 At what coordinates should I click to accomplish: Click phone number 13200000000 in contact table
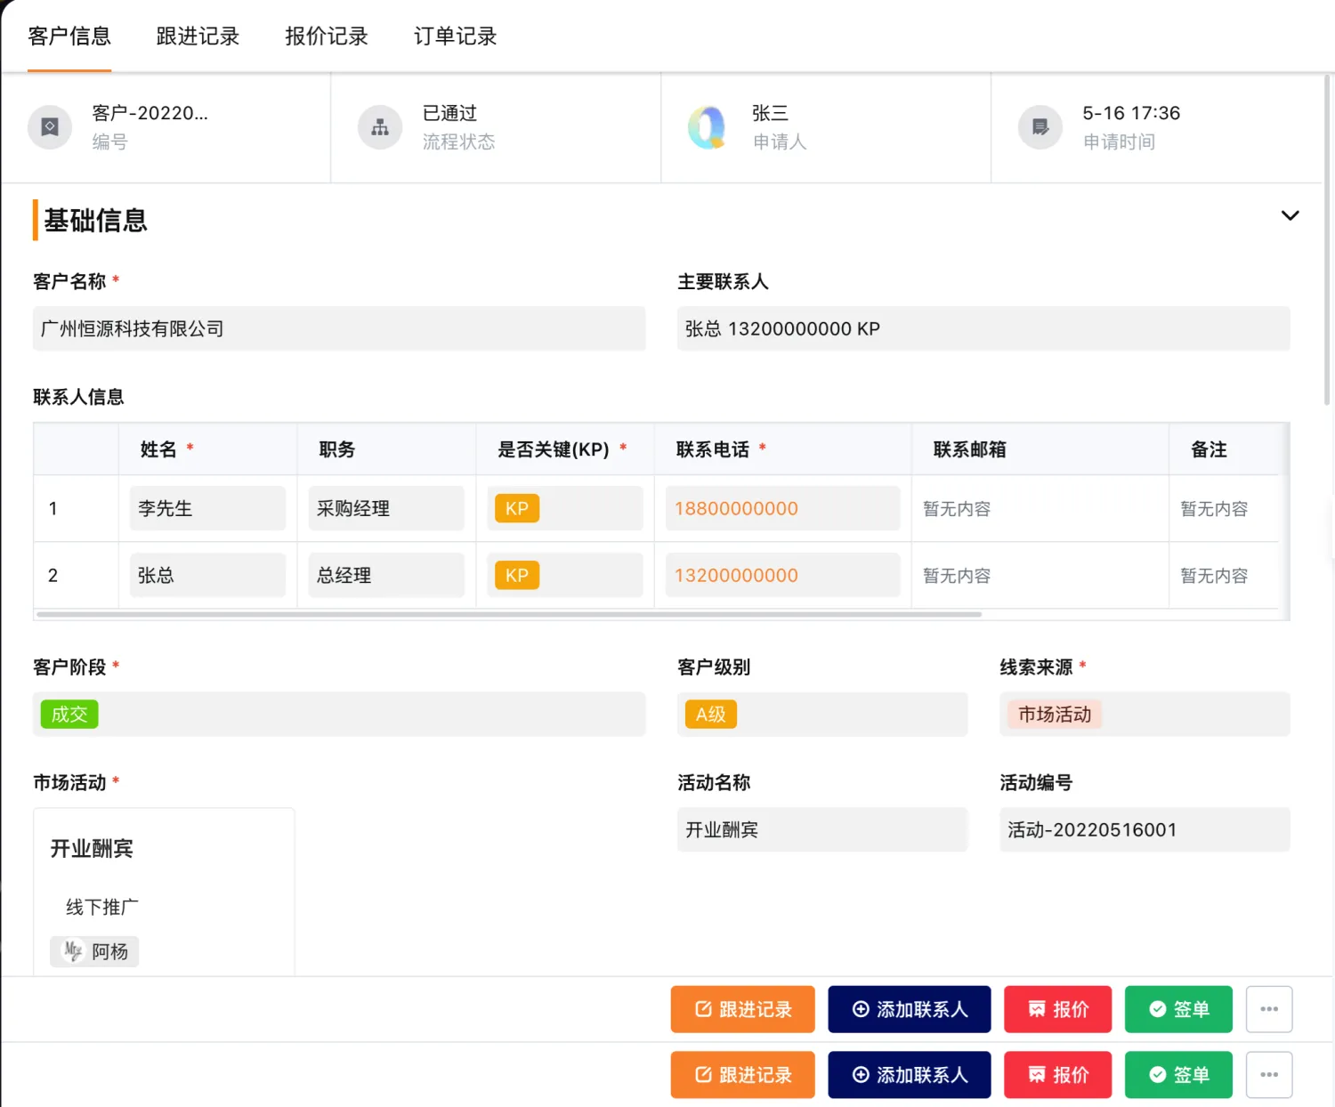(736, 576)
